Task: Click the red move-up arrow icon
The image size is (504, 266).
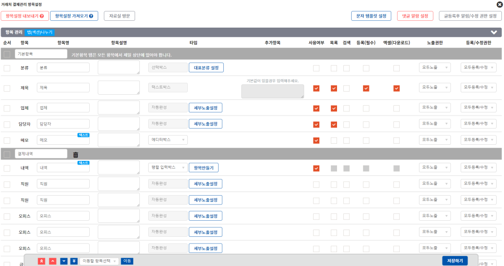Action: pyautogui.click(x=53, y=261)
